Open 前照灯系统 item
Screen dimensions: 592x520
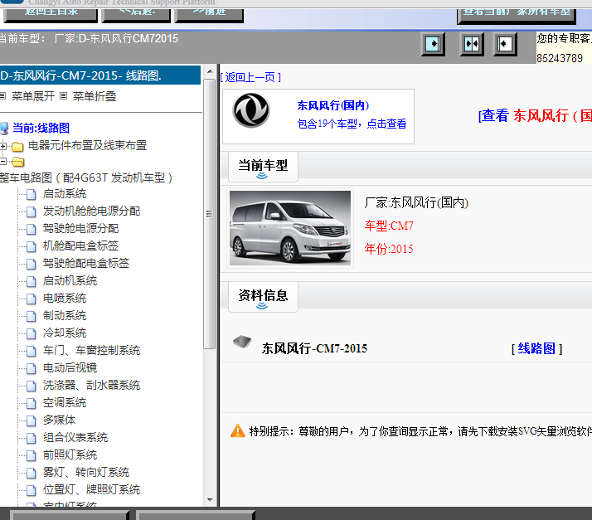(x=70, y=454)
